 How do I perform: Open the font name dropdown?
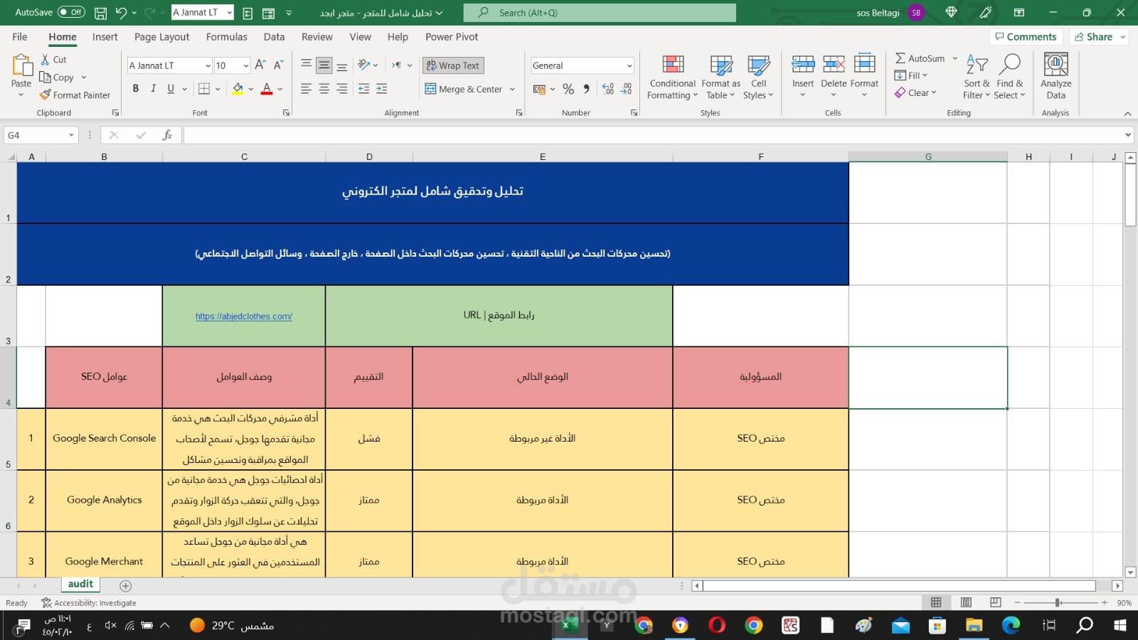(208, 65)
